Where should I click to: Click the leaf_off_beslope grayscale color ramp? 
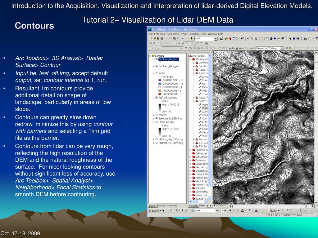160,108
